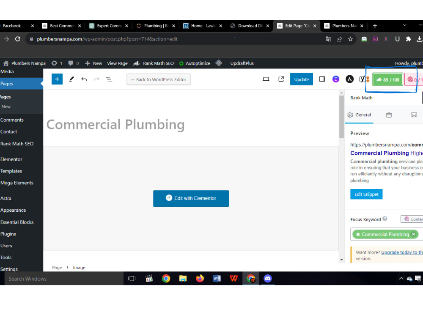Open Rank Math Social tab icon

[x=414, y=115]
